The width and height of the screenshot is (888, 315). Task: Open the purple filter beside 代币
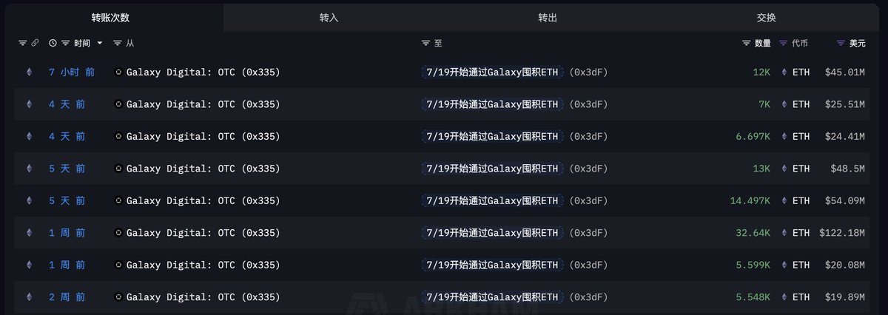(783, 44)
